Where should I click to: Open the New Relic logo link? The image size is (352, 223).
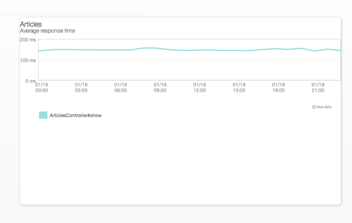pyautogui.click(x=322, y=107)
